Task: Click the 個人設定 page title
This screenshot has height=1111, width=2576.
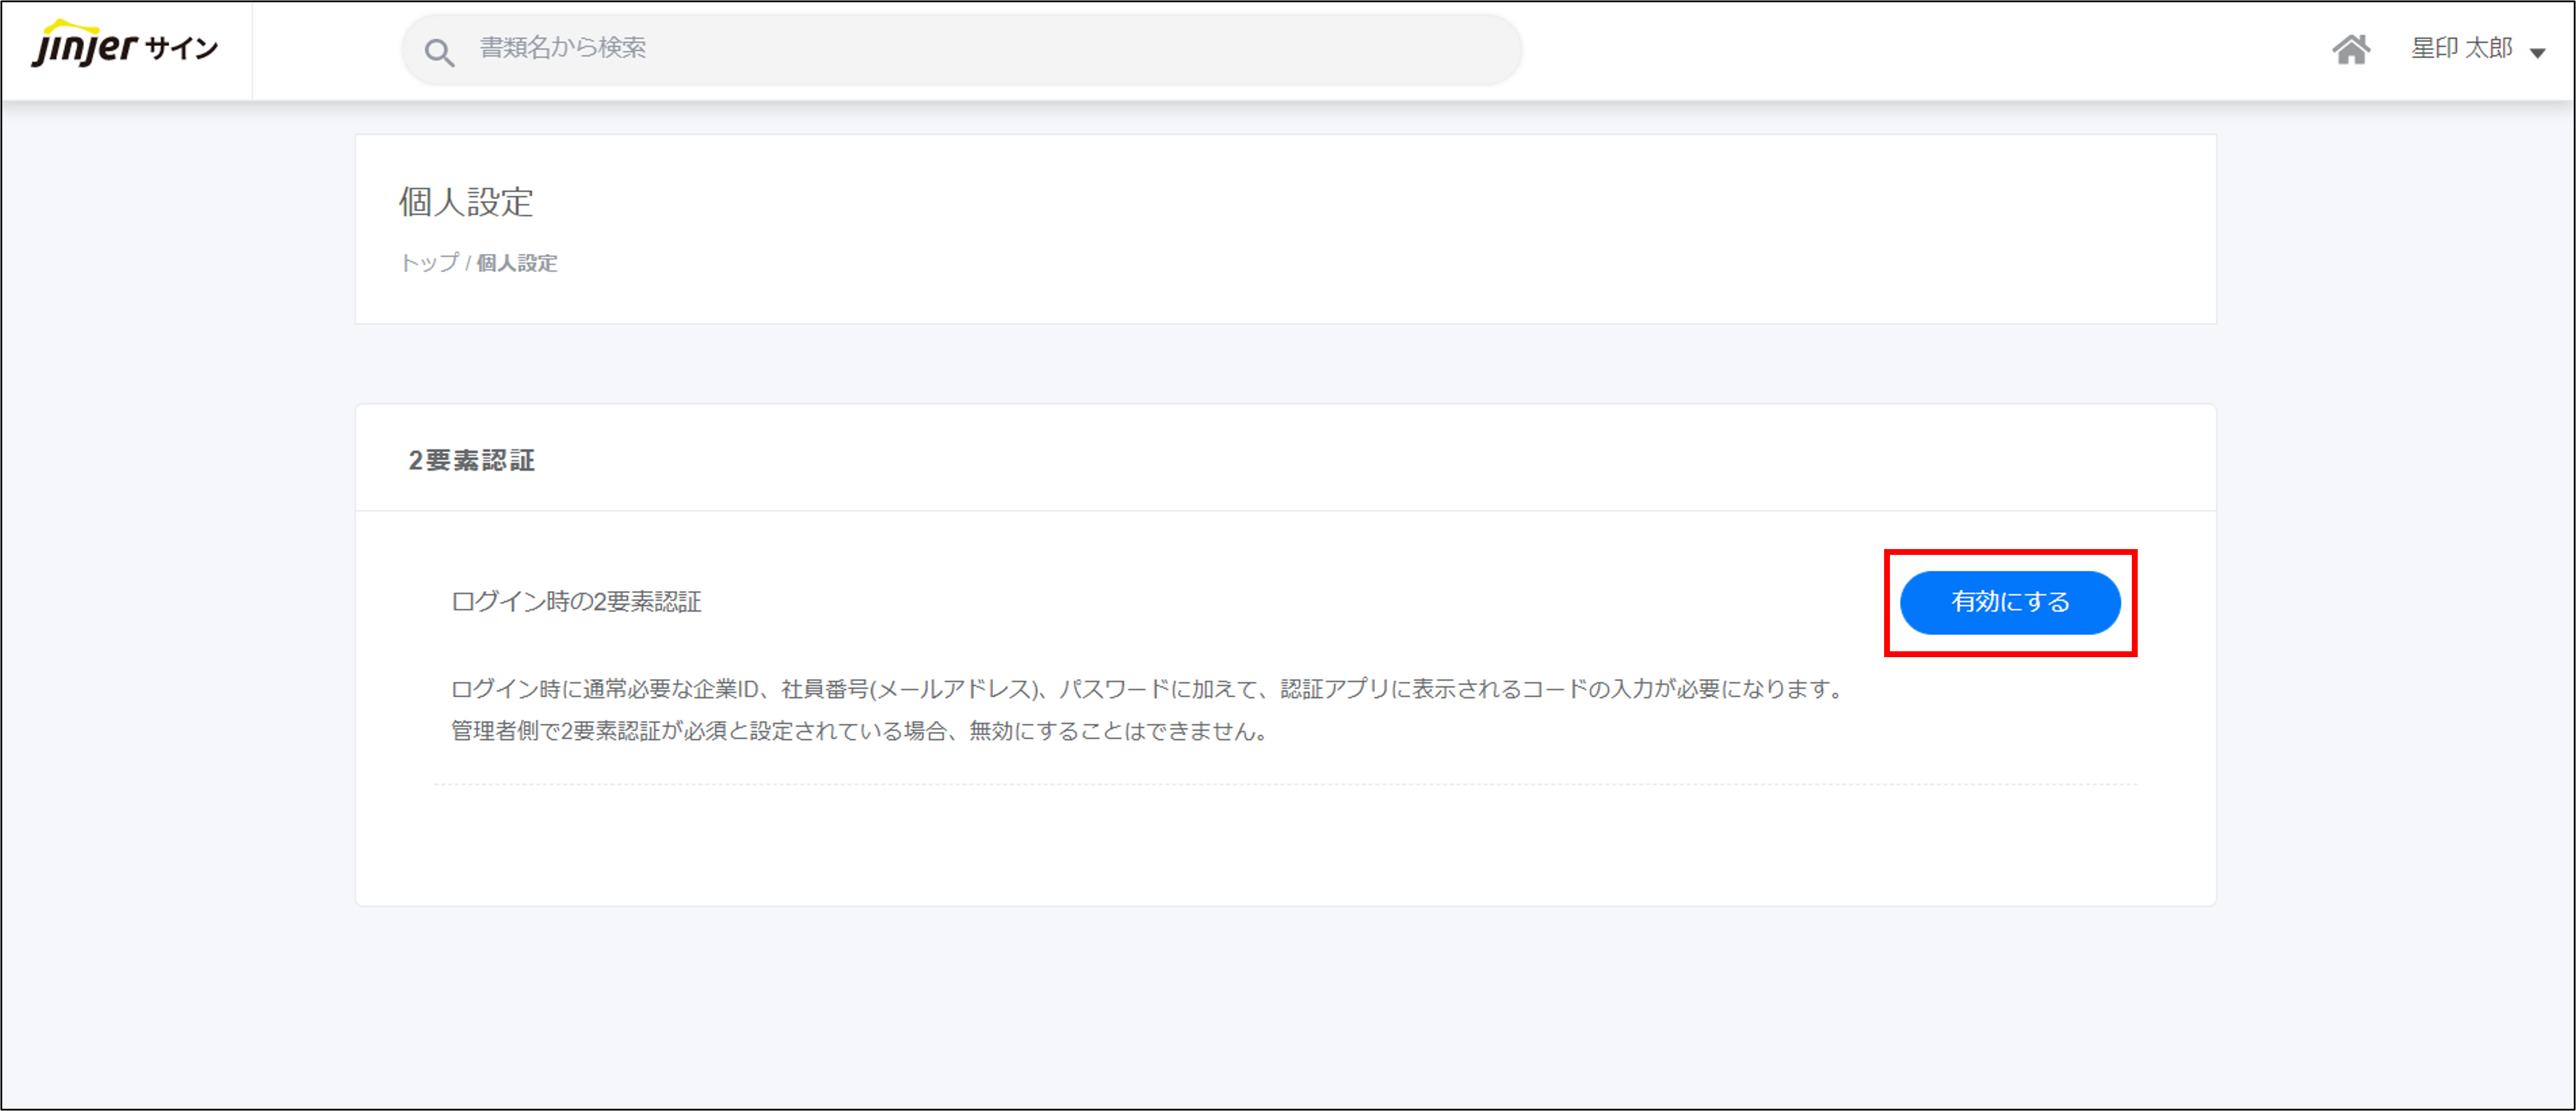Action: tap(466, 202)
